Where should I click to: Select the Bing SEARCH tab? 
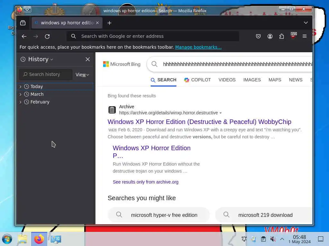tap(164, 80)
